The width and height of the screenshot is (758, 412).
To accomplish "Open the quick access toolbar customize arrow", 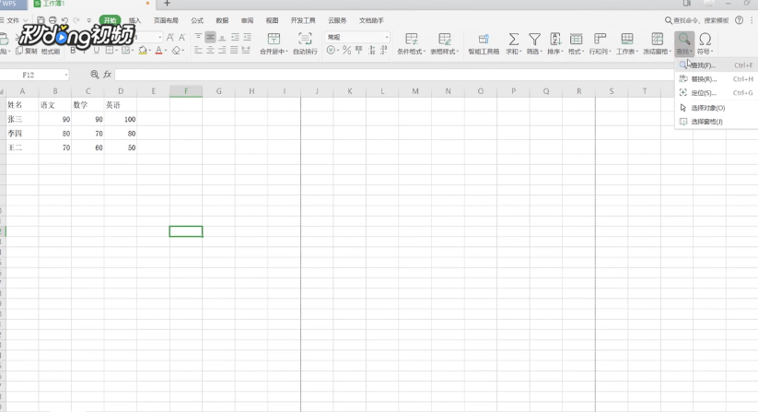I will click(x=89, y=20).
